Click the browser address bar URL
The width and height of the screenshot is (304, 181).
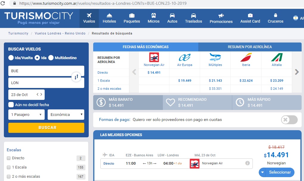pyautogui.click(x=103, y=3)
